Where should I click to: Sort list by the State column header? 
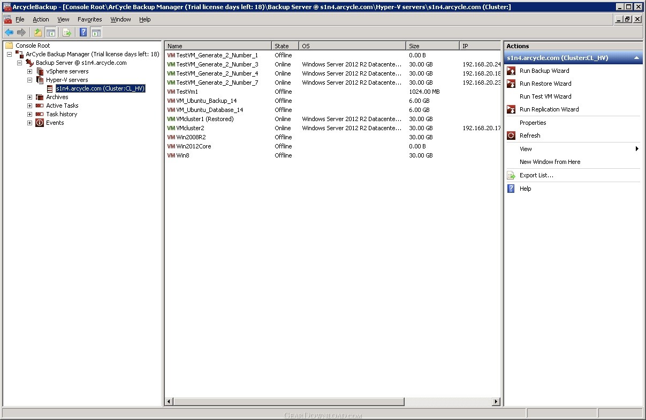click(285, 46)
